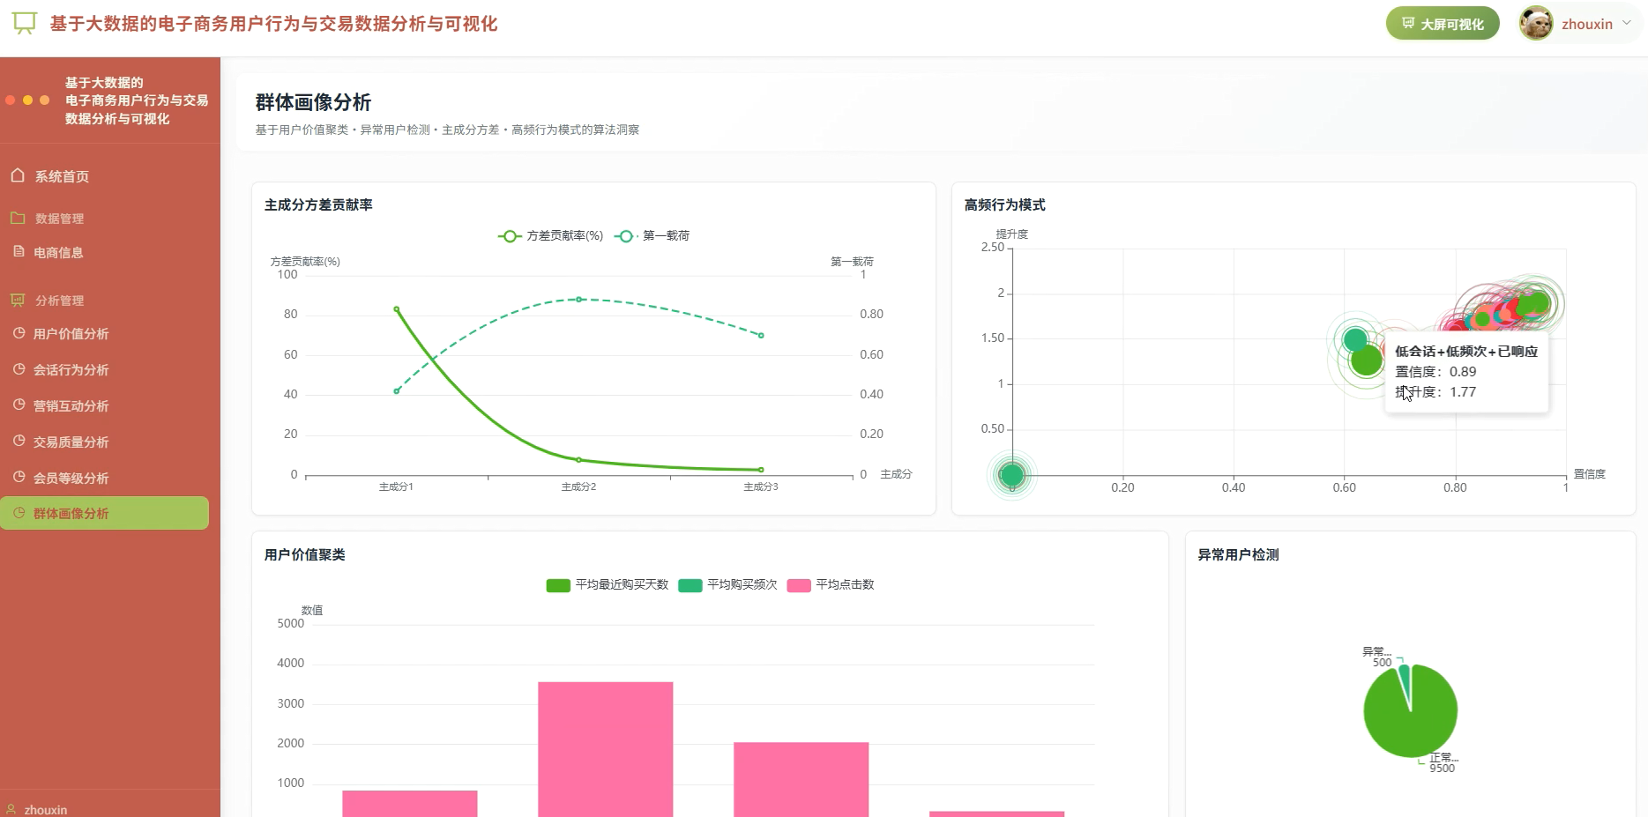The image size is (1648, 817).
Task: Click the large green 正常 pie slice
Action: pyautogui.click(x=1411, y=718)
